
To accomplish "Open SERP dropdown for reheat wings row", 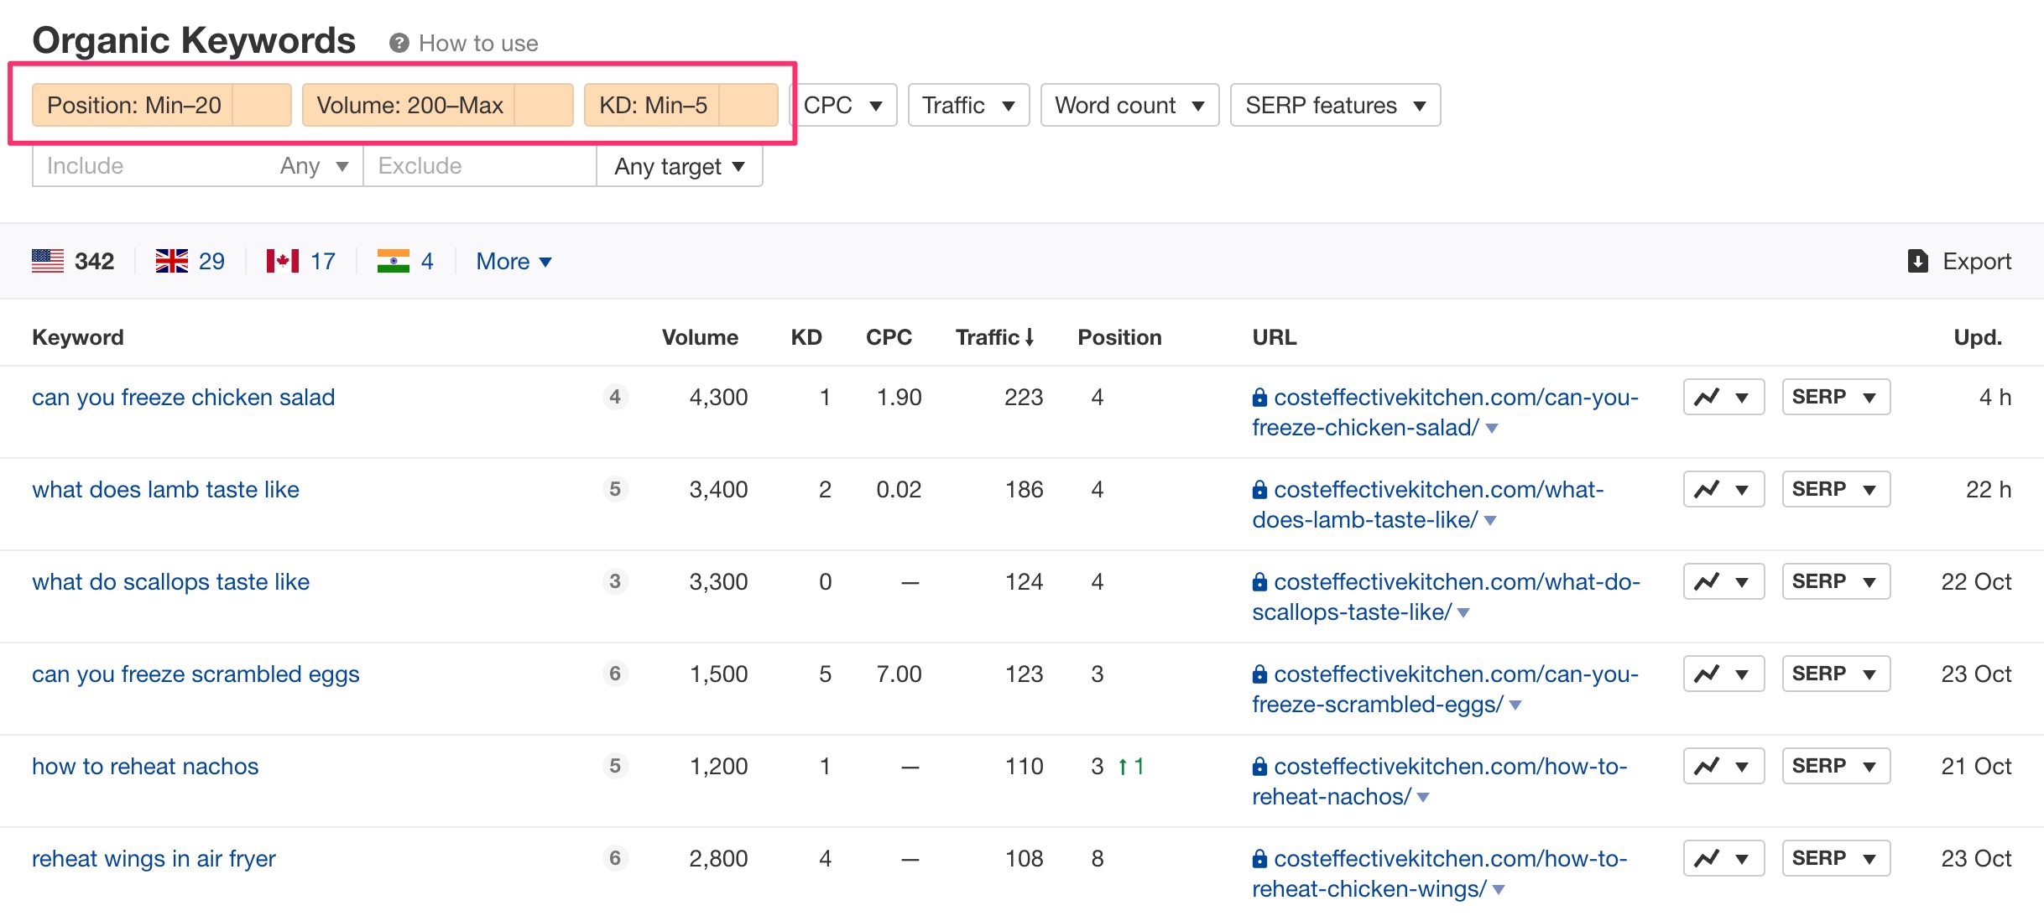I will (1836, 858).
